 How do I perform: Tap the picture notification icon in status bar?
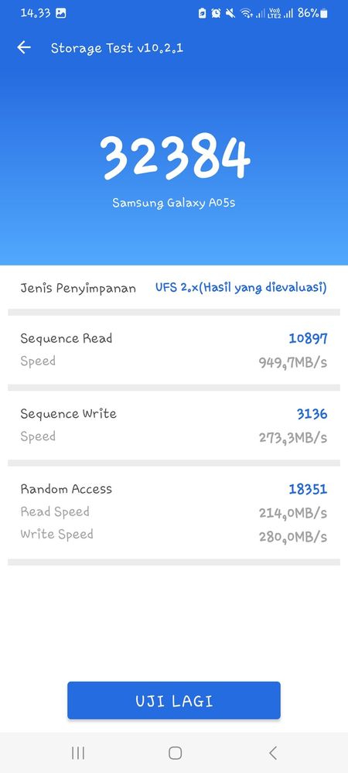[60, 13]
